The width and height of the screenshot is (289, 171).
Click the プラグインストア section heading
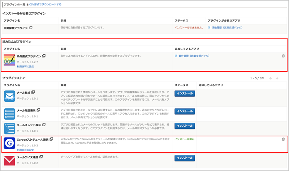(14, 78)
